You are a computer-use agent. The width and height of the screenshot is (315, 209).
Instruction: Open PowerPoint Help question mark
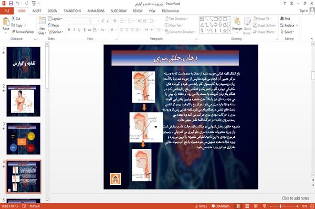285,4
